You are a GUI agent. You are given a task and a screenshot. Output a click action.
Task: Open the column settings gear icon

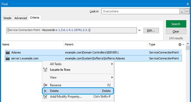coord(180,44)
